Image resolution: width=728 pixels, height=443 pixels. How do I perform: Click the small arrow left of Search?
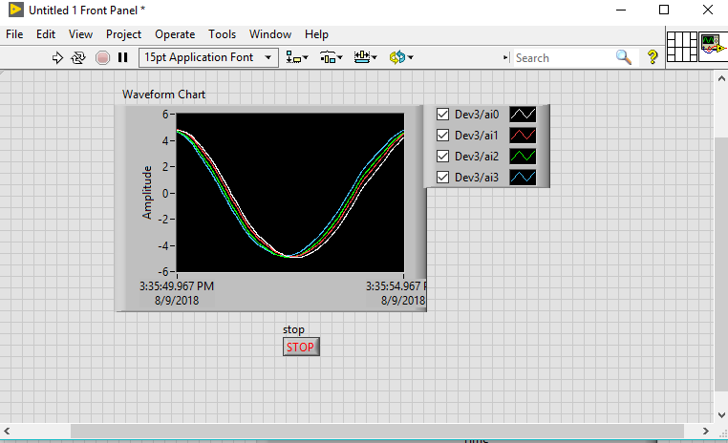point(506,57)
